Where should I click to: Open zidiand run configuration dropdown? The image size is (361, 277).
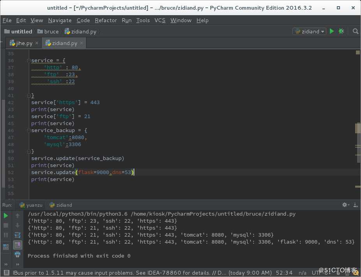click(309, 31)
